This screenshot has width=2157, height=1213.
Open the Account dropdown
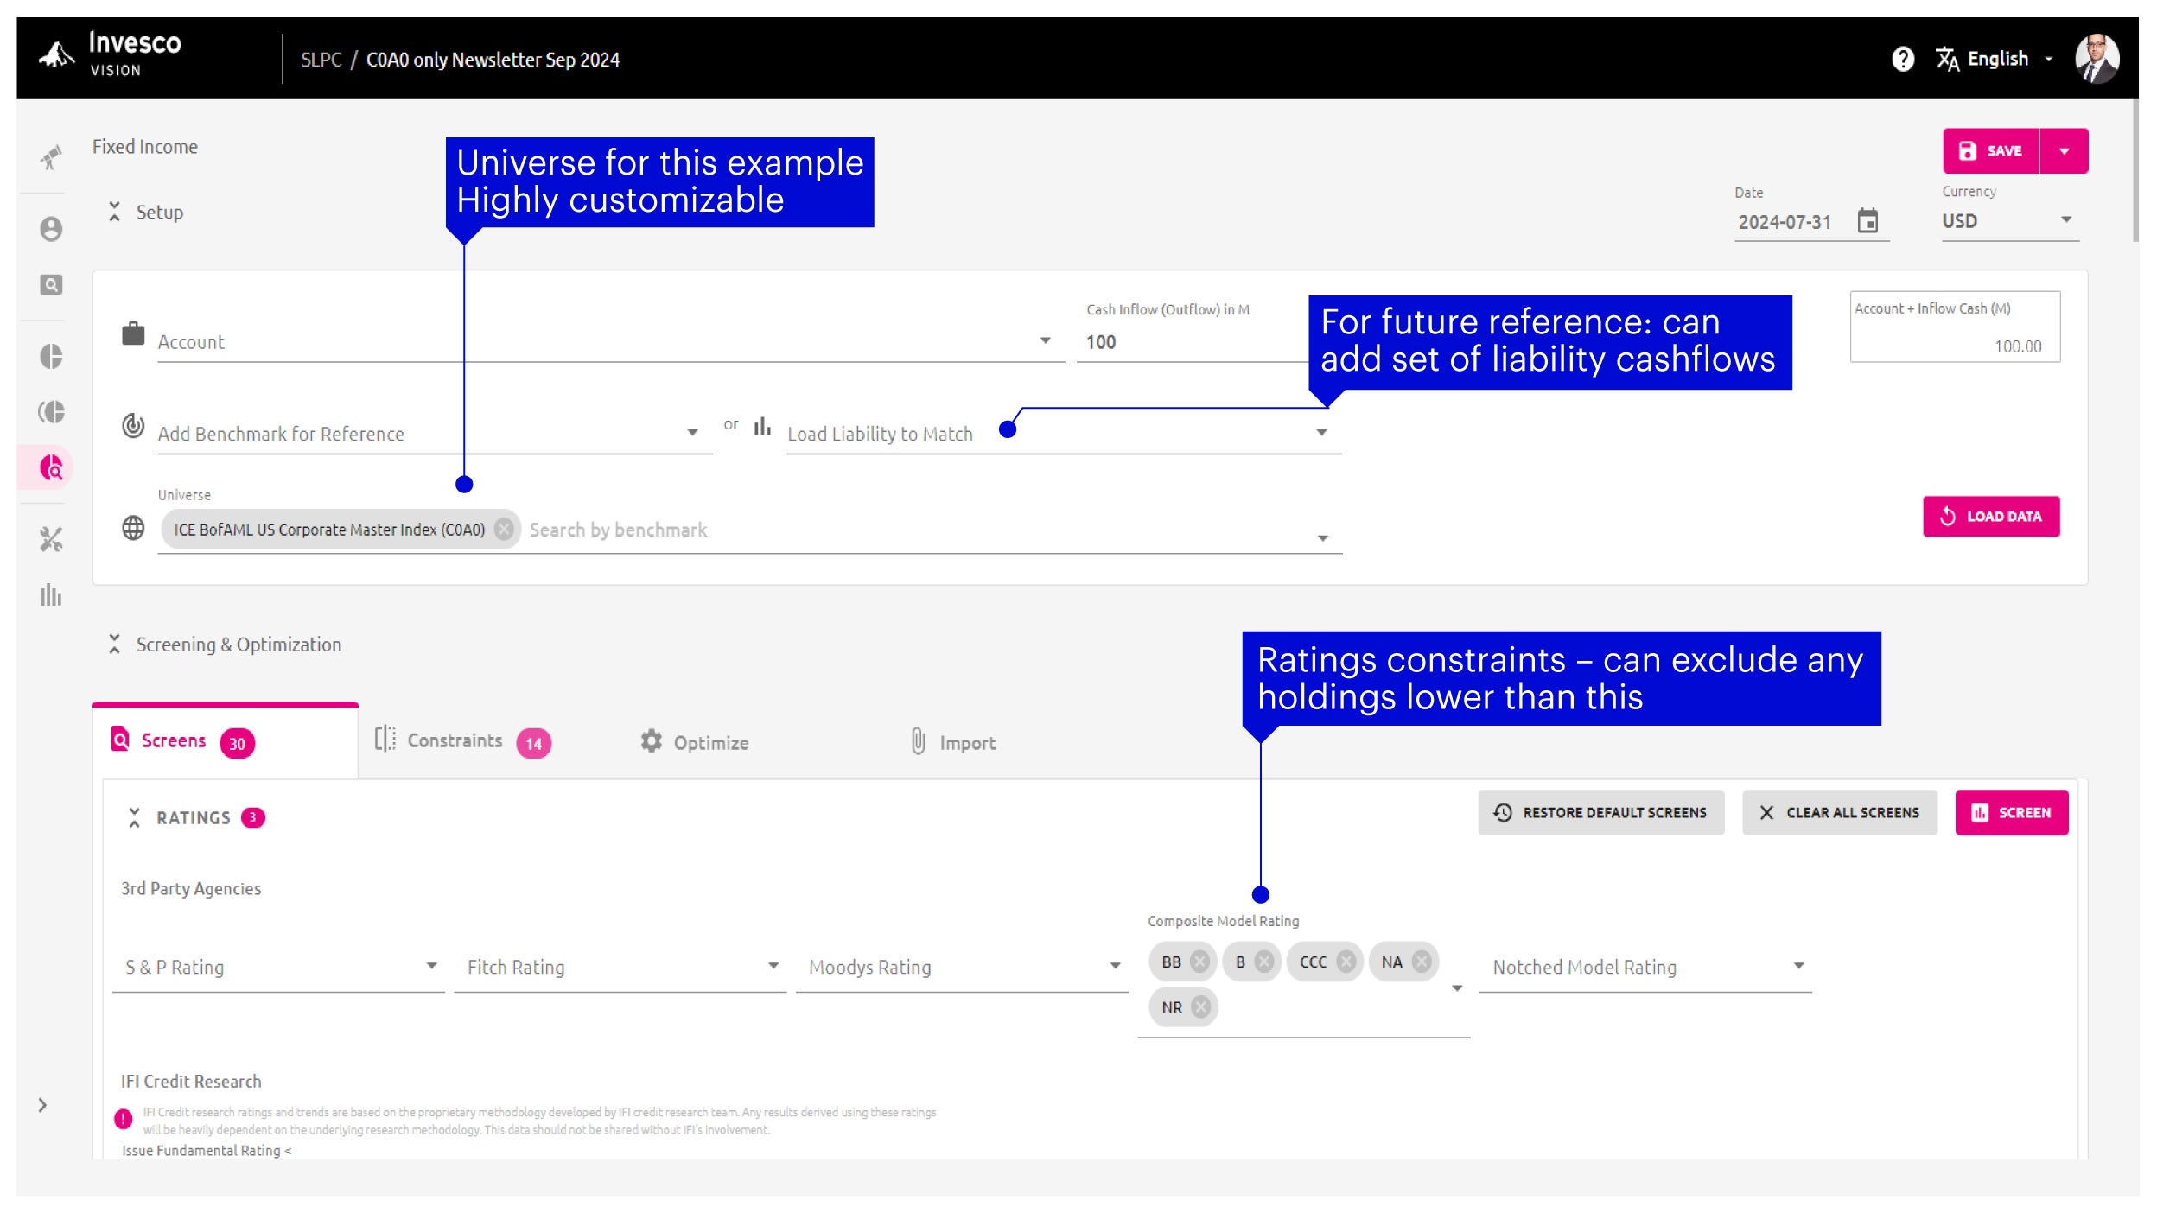click(610, 342)
